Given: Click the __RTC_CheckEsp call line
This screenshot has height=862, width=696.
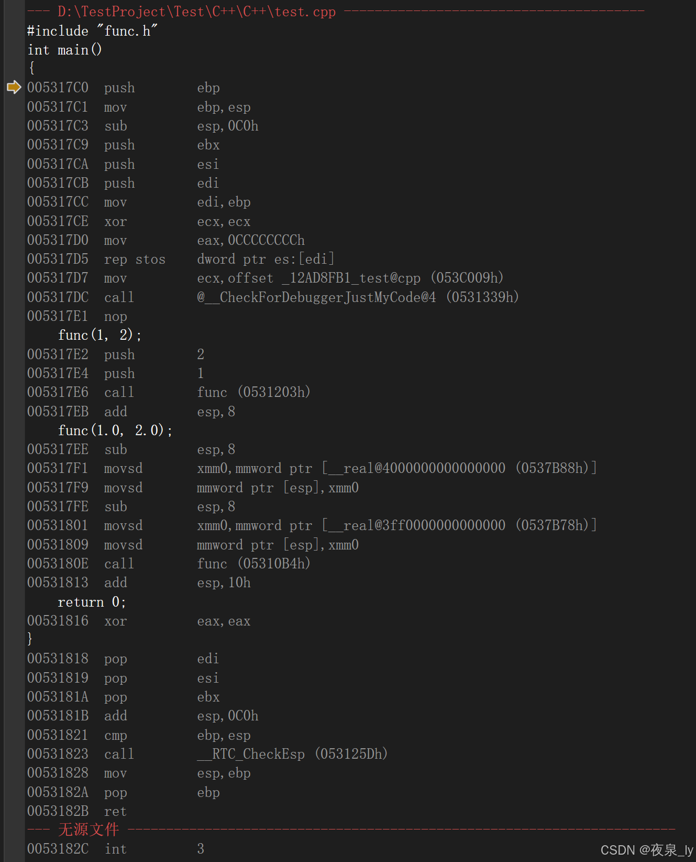Looking at the screenshot, I should pos(207,754).
